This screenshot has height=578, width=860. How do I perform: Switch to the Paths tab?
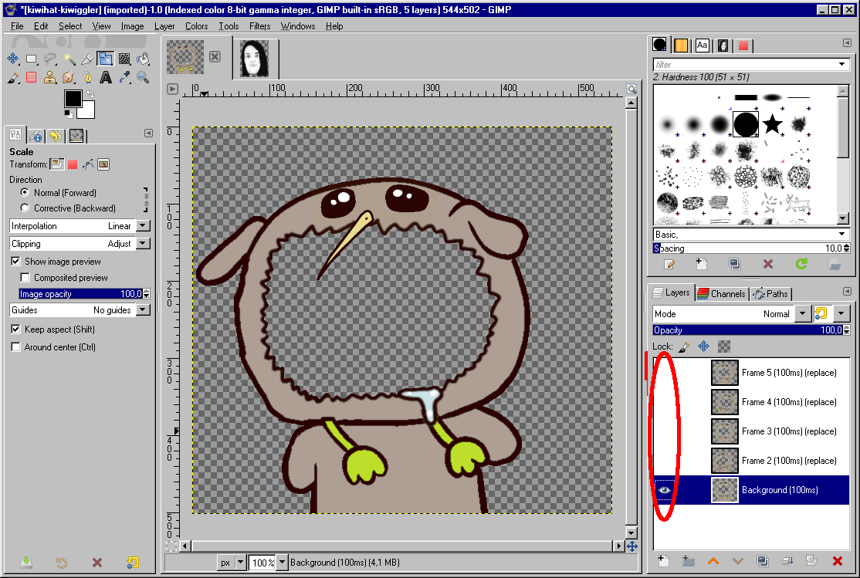[770, 294]
